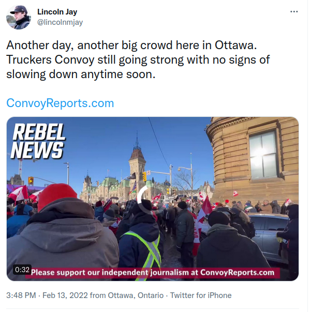Click the 'slowing down anytime soon' line

[81, 75]
